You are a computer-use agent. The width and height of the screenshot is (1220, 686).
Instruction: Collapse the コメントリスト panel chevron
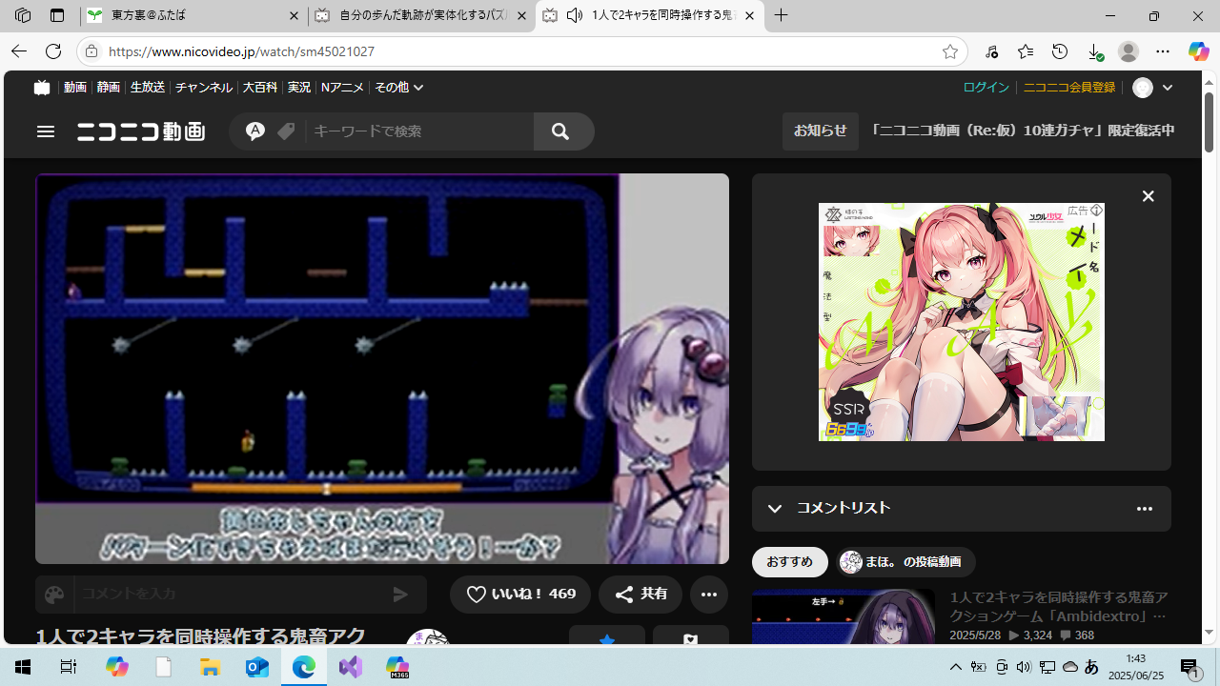click(x=775, y=509)
